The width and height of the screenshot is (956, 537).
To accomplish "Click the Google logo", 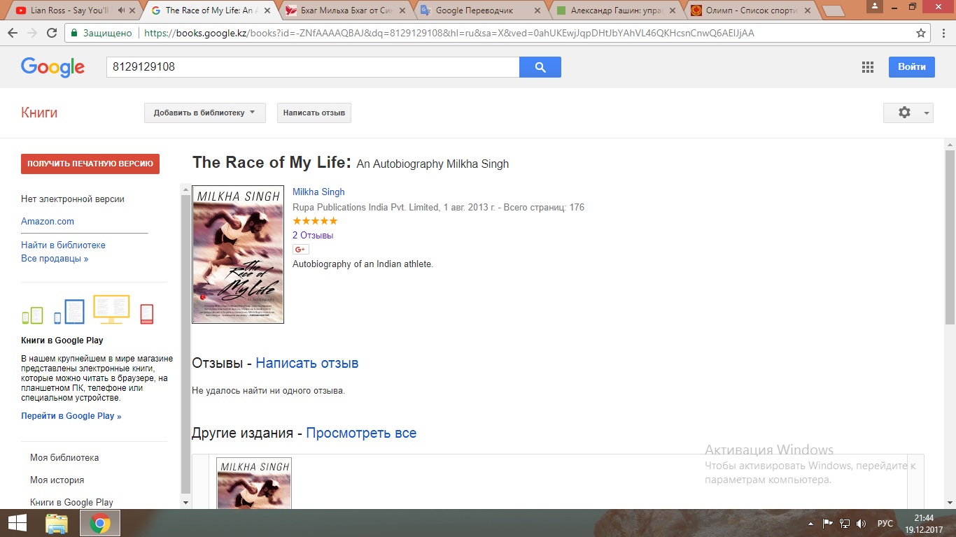I will click(52, 67).
